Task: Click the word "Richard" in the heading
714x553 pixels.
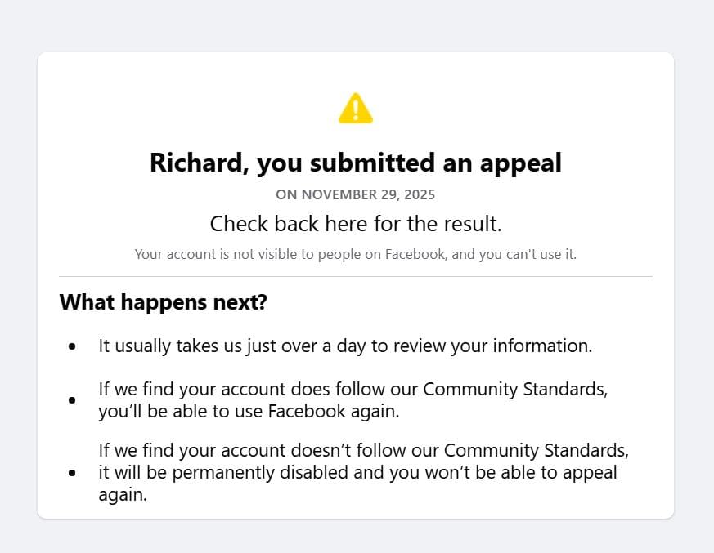Action: click(199, 163)
